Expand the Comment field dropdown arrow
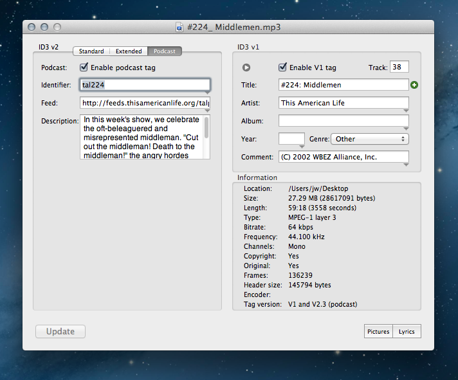This screenshot has width=458, height=380. click(x=406, y=165)
